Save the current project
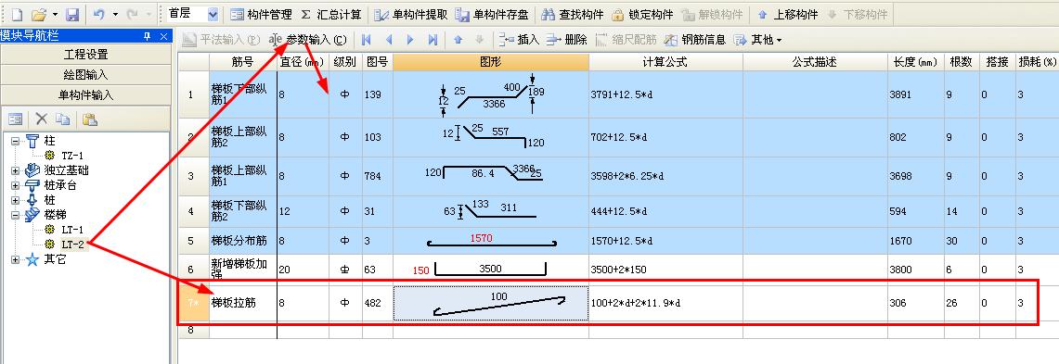1059x364 pixels. pos(72,14)
